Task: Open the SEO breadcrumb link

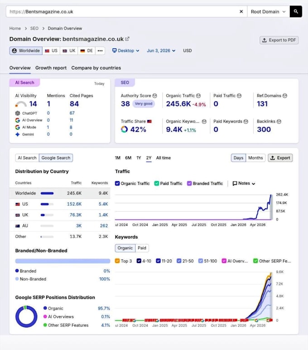Action: click(34, 29)
